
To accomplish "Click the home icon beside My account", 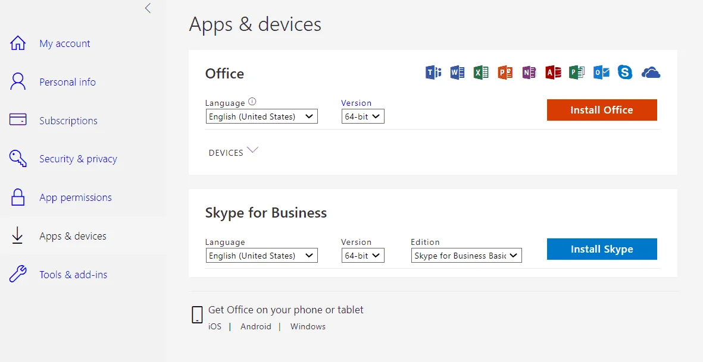I will 18,43.
